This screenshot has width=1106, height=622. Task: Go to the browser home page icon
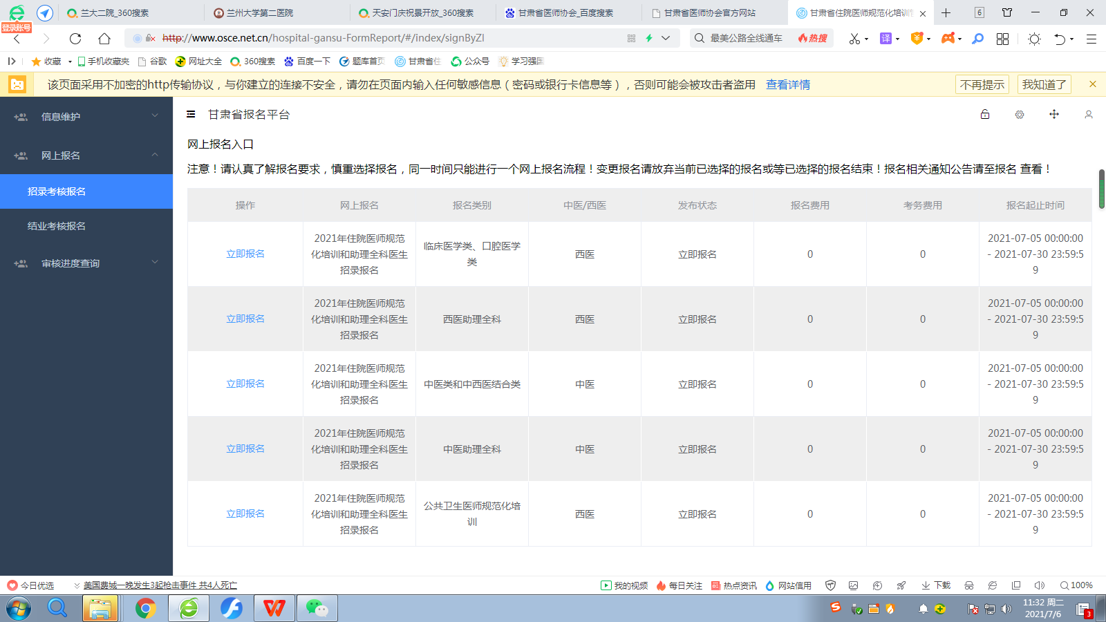[104, 39]
